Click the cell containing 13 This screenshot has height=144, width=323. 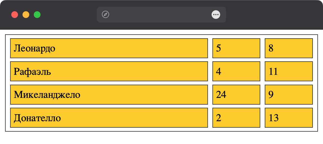289,118
